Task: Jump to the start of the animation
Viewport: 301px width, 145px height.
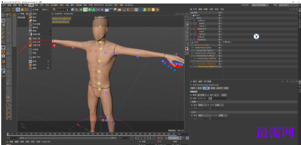Action: pos(132,138)
